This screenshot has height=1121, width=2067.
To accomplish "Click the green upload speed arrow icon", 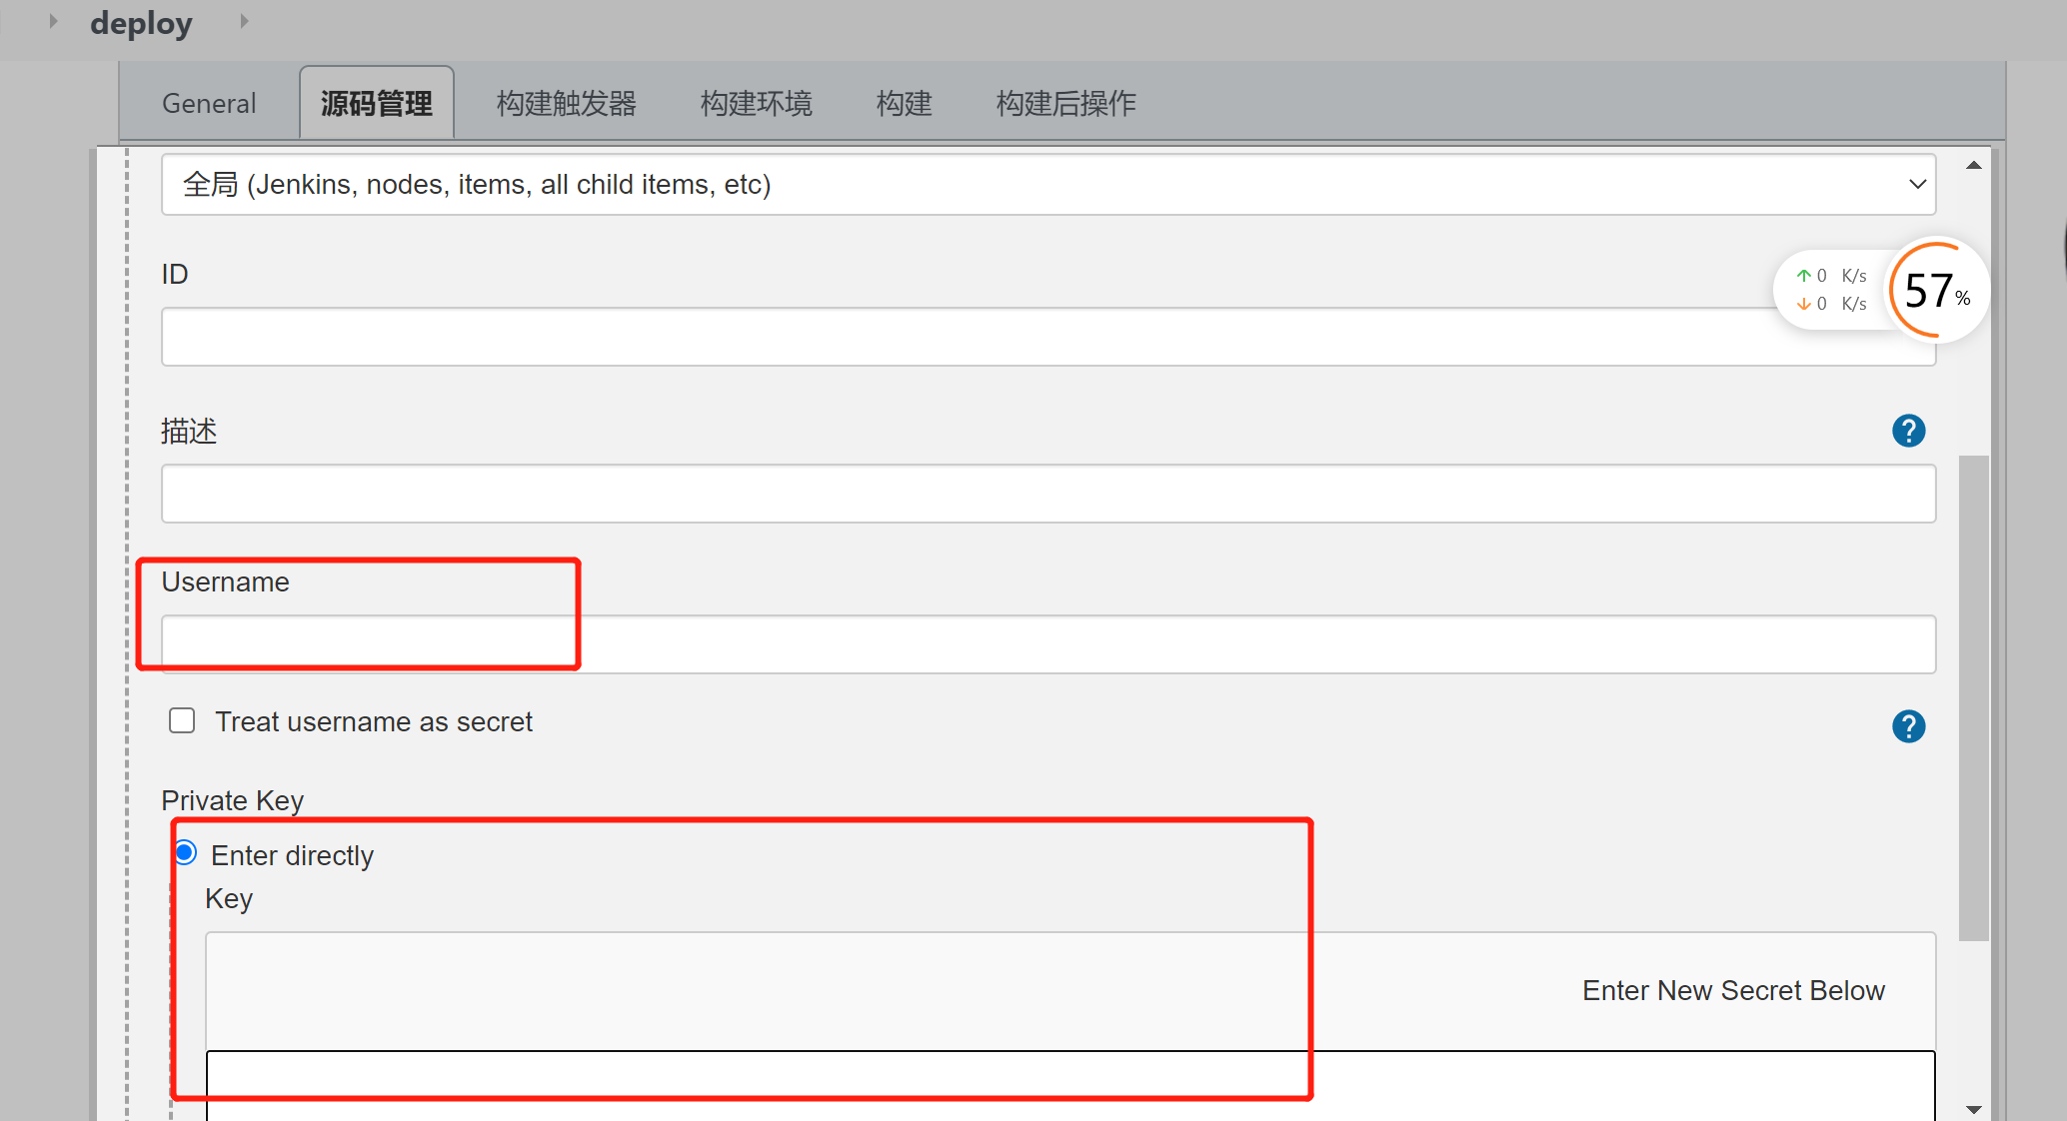I will point(1804,275).
